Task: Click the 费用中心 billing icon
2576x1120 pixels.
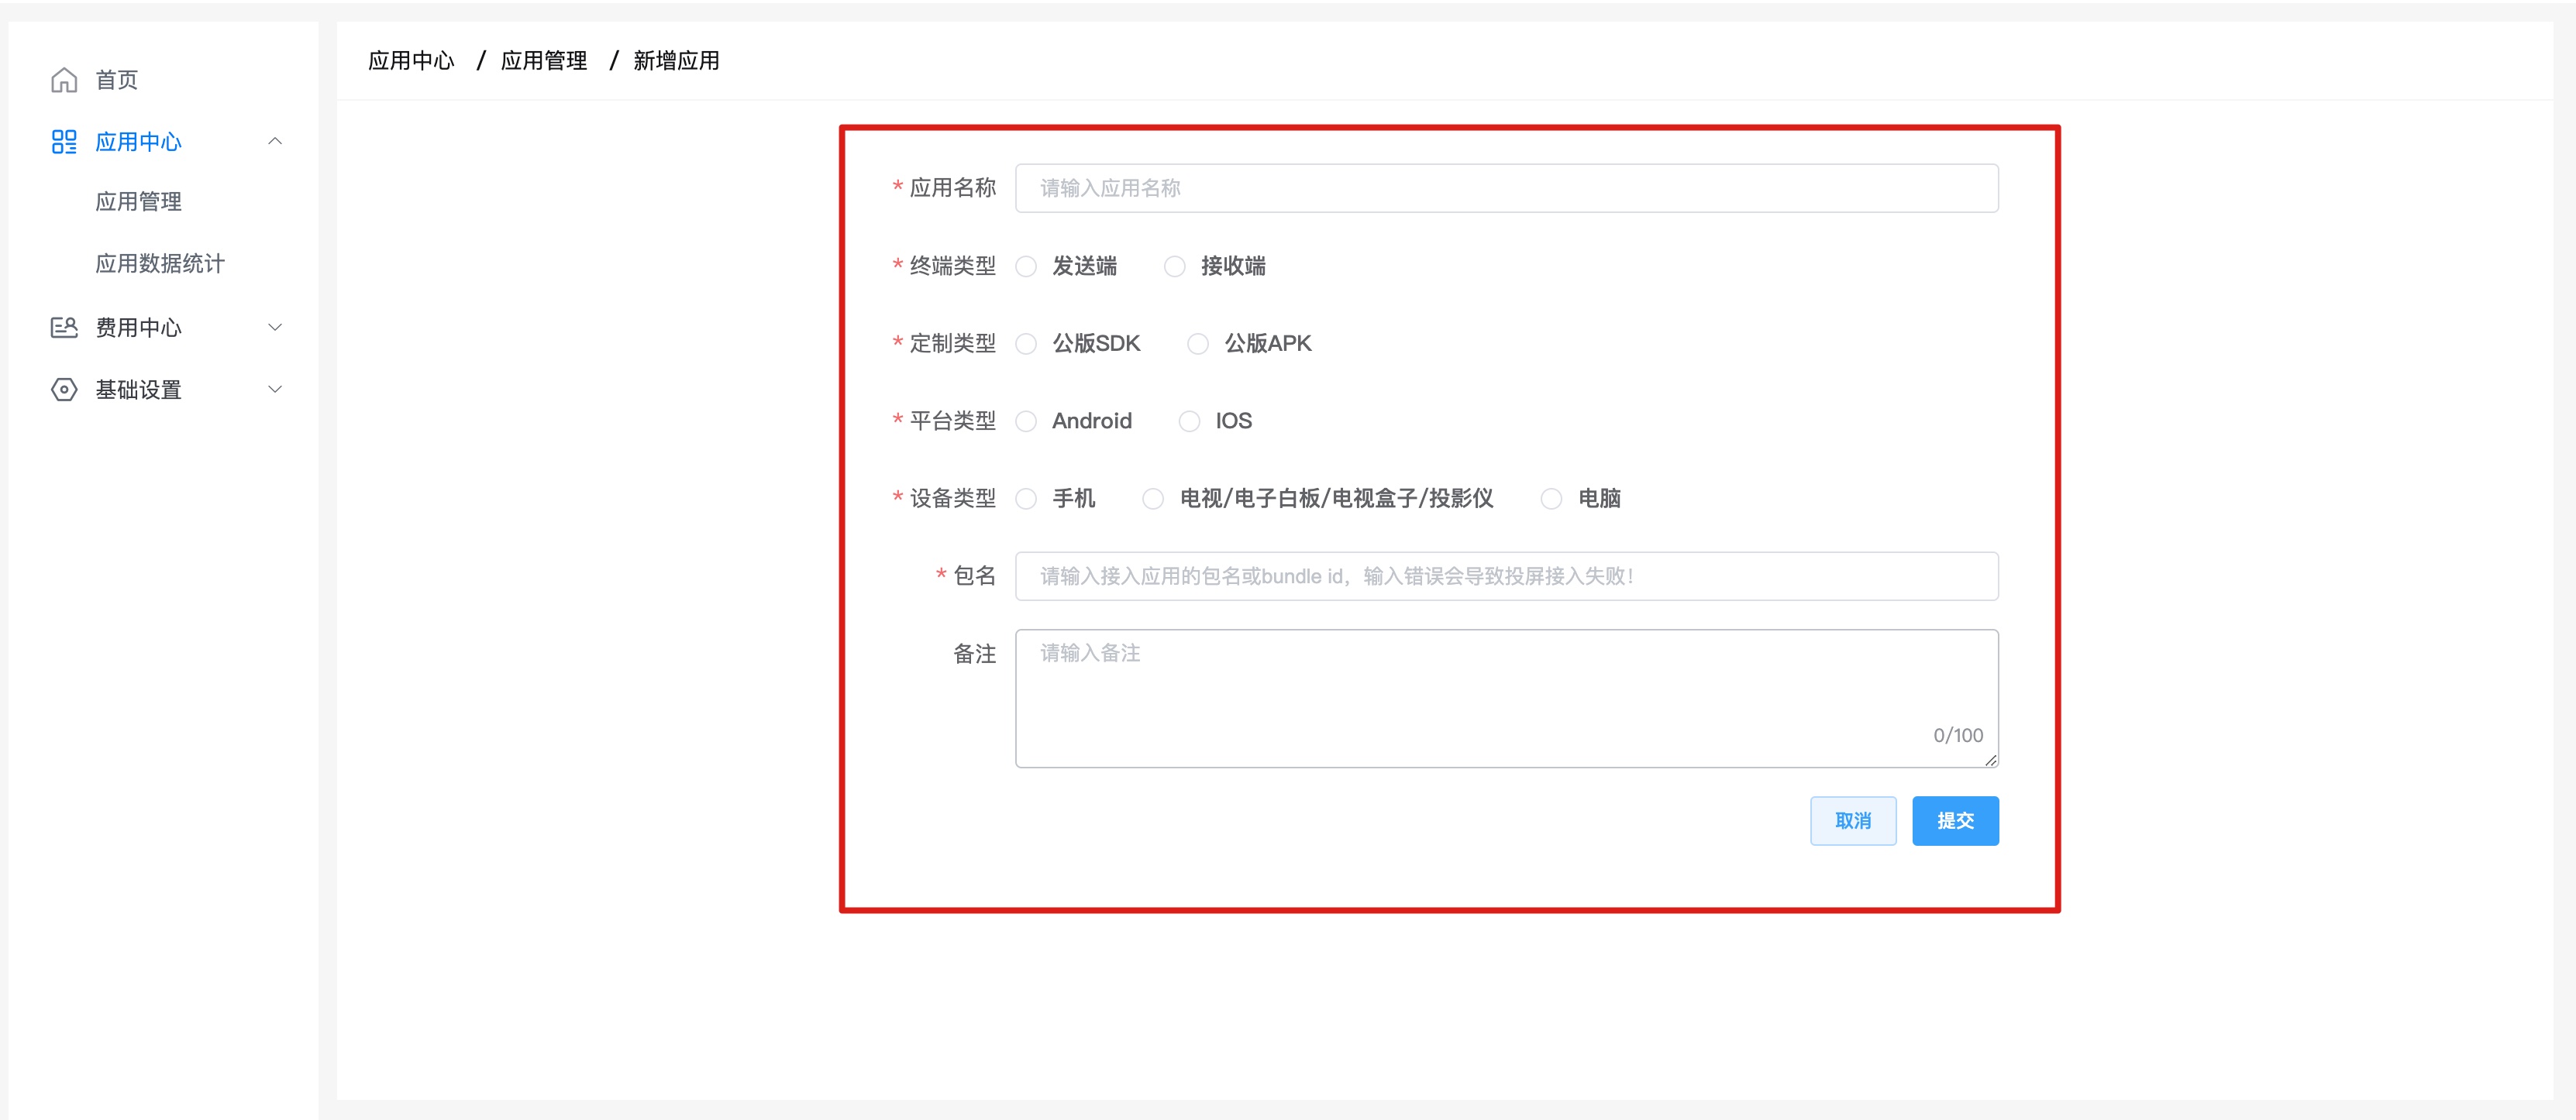Action: (64, 328)
